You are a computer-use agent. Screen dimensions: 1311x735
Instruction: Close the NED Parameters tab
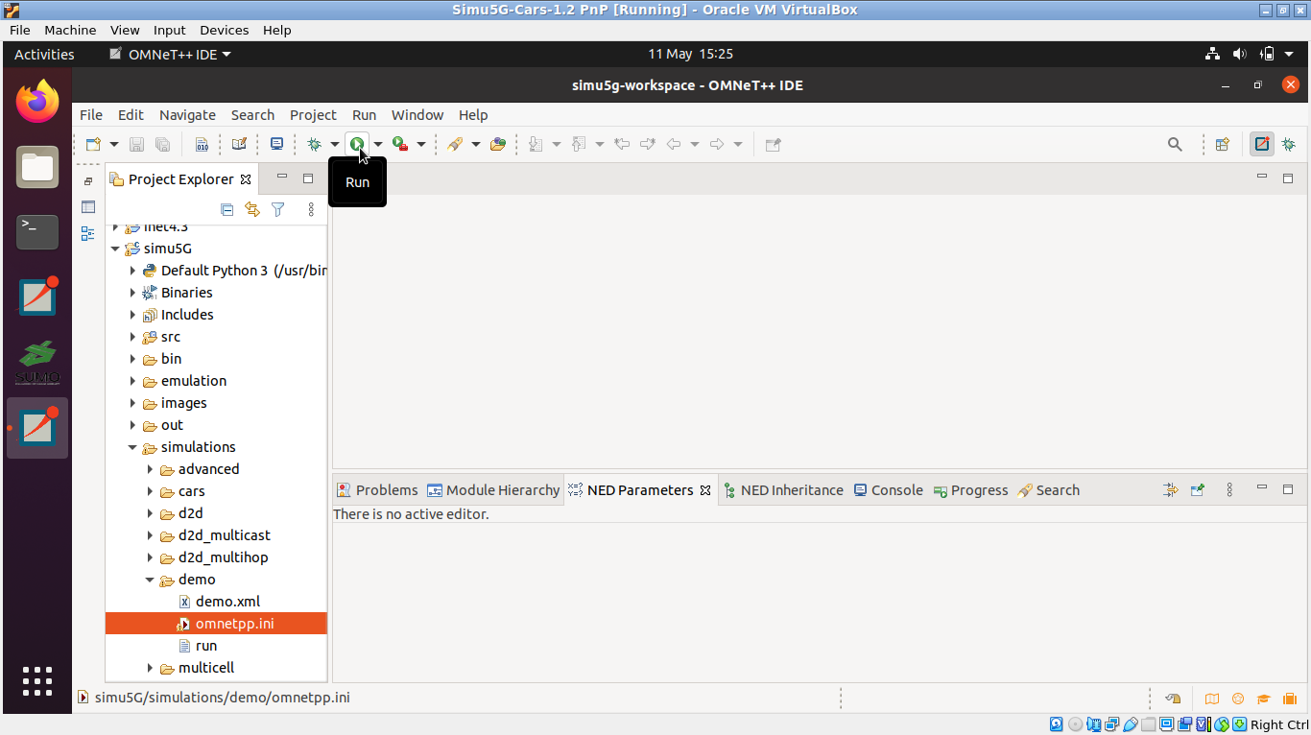[705, 490]
